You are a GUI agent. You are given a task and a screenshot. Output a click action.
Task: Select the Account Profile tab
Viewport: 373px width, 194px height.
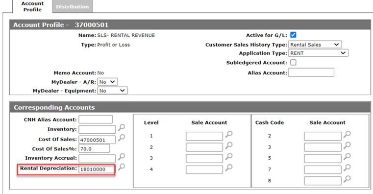click(x=32, y=7)
